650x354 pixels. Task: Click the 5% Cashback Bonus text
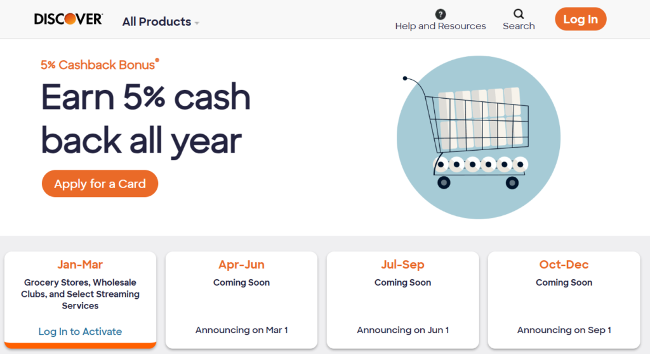point(98,65)
